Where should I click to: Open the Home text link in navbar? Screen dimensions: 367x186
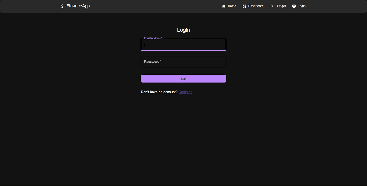pos(232,6)
